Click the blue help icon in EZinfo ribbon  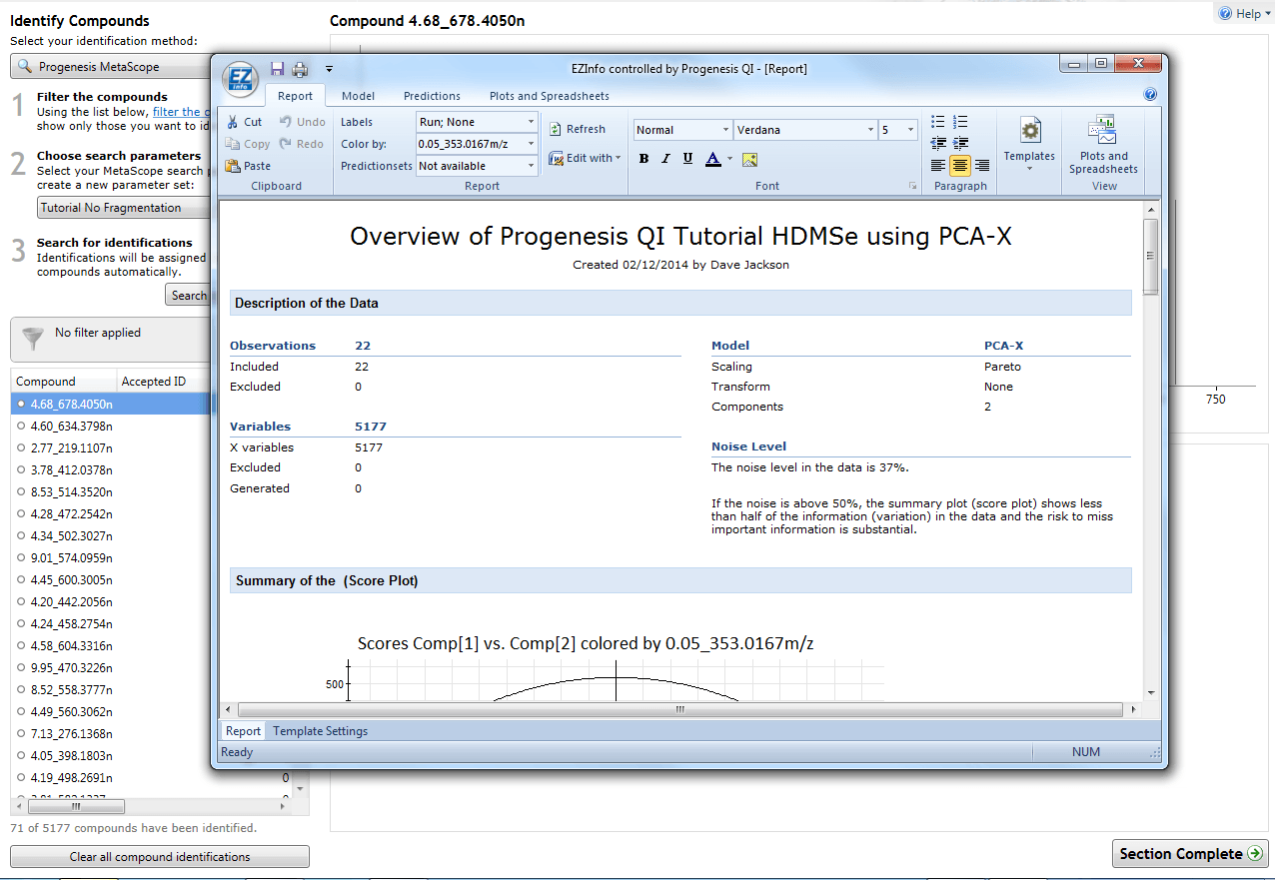(1150, 95)
